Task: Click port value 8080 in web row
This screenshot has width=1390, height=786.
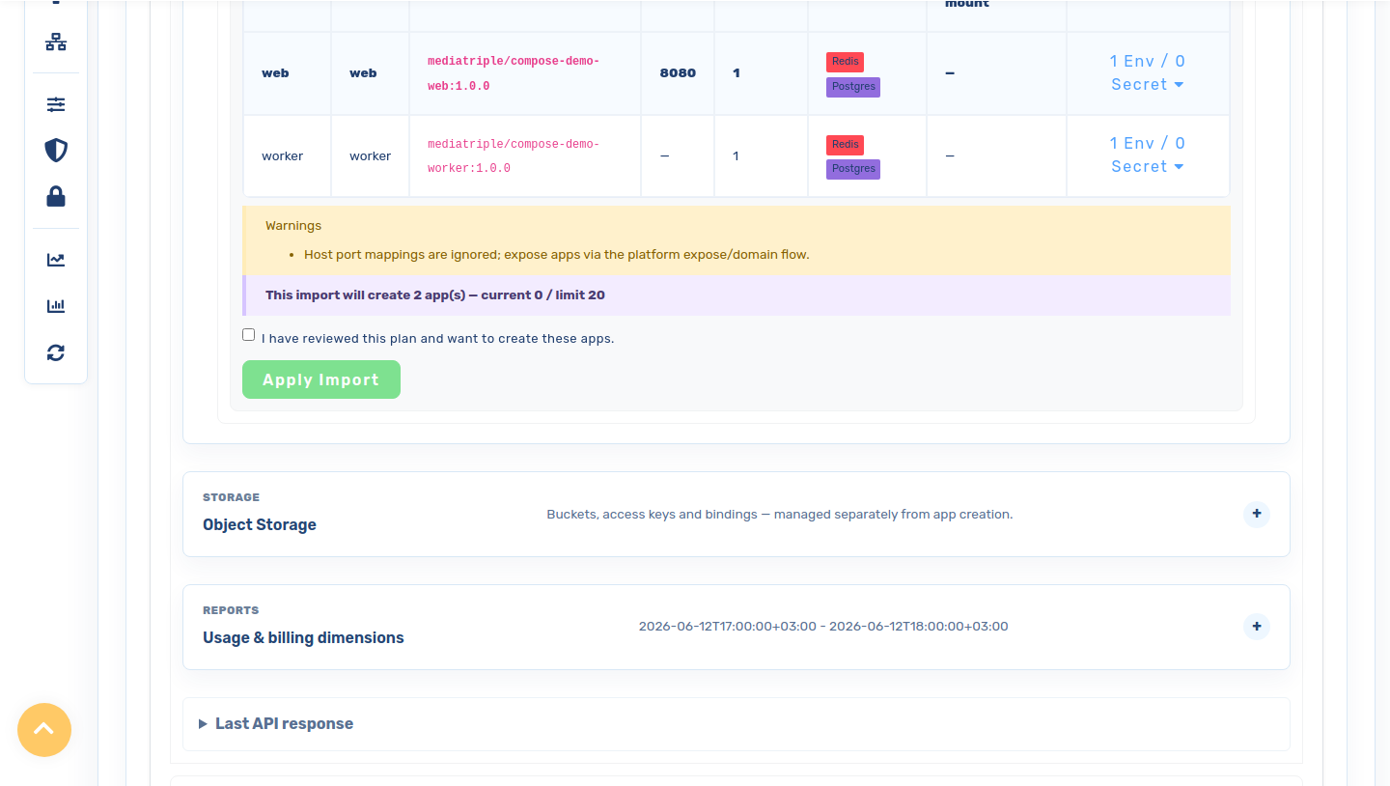Action: click(678, 73)
